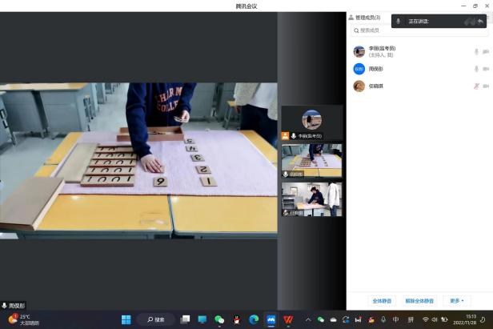Unmute 任晓琪's red crossed microphone icon
The image size is (493, 329).
[476, 86]
